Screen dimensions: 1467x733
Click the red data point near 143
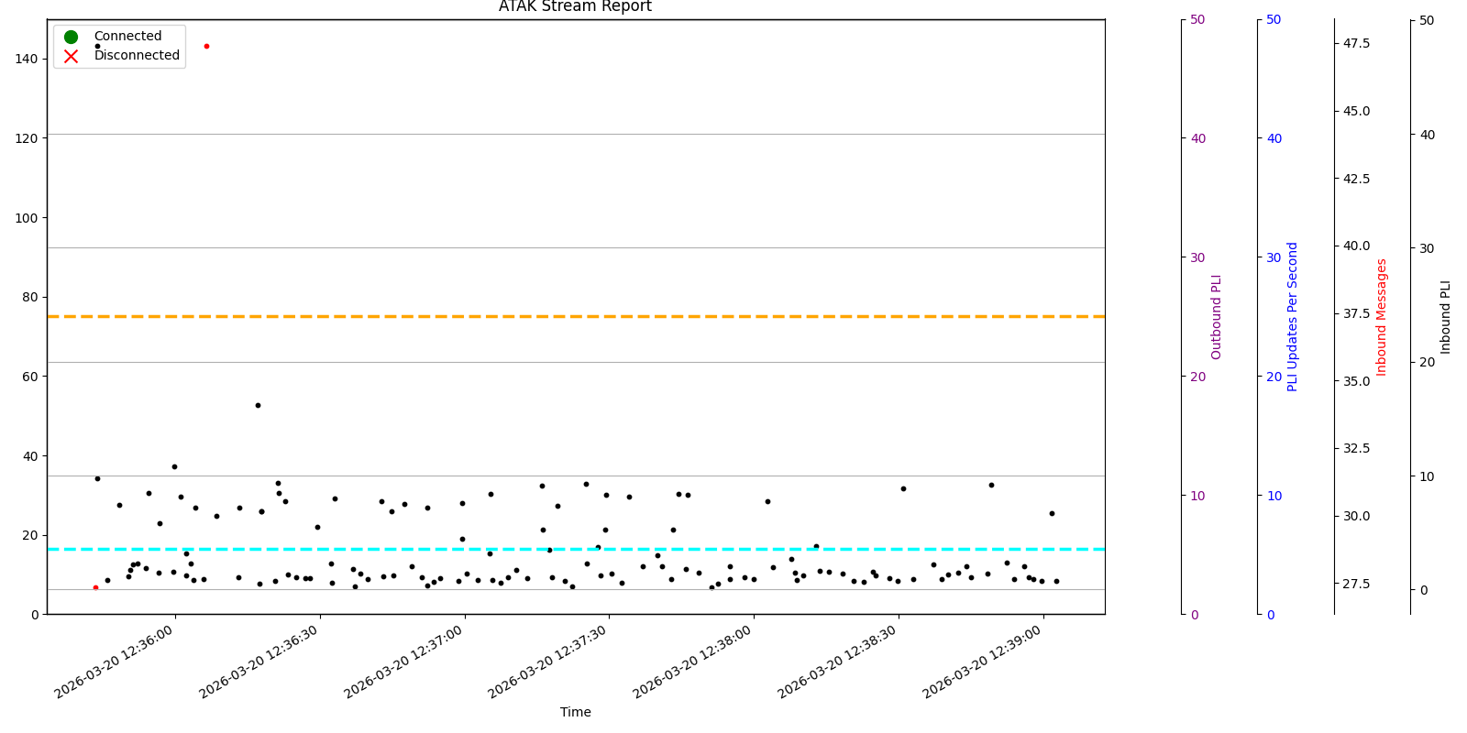tap(206, 46)
